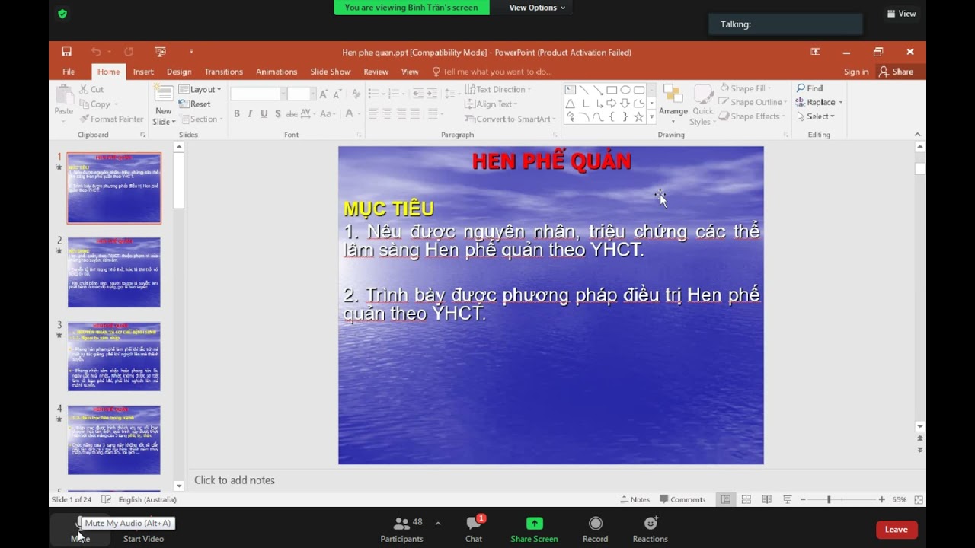Click zoom in plus button
The width and height of the screenshot is (975, 548).
point(882,499)
